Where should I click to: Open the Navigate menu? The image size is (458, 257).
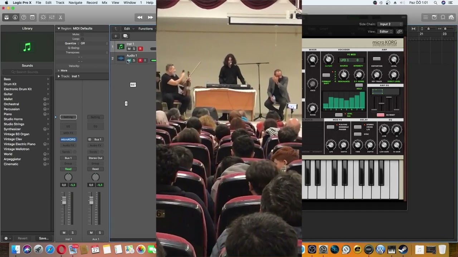pos(75,2)
